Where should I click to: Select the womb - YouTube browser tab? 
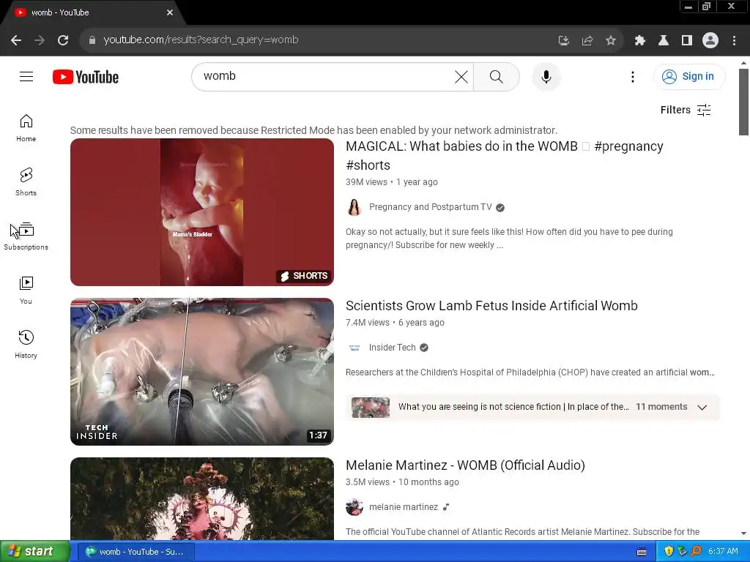click(x=93, y=12)
